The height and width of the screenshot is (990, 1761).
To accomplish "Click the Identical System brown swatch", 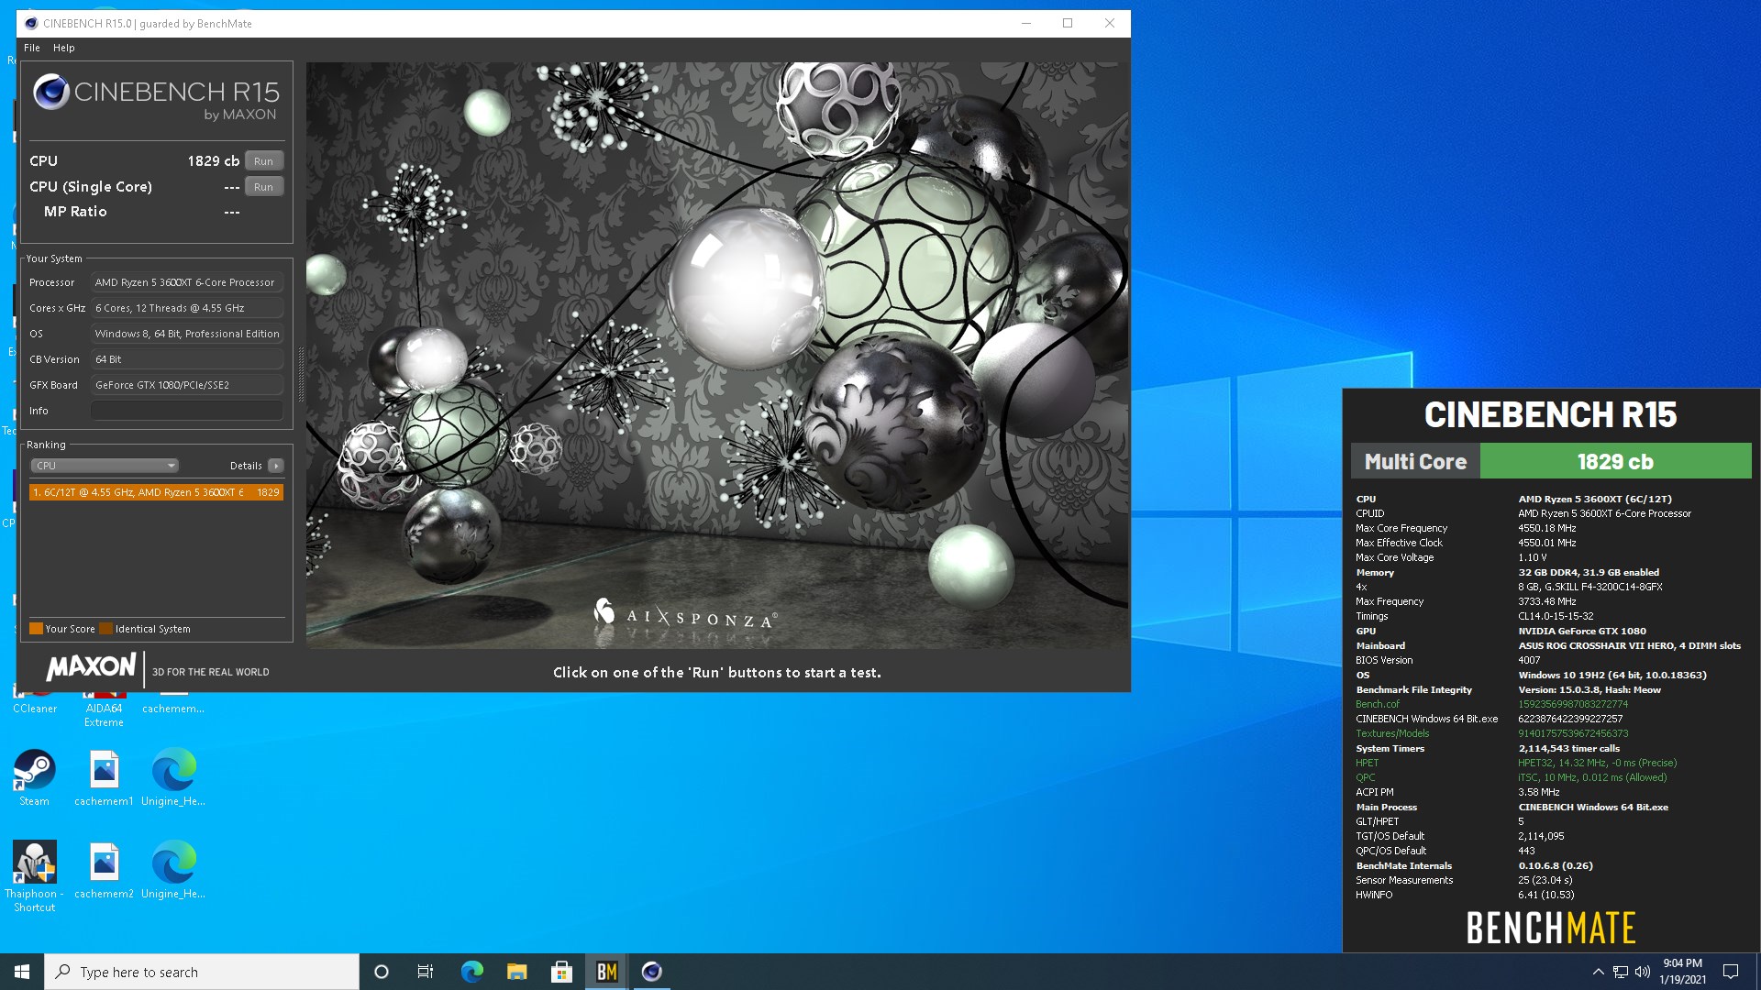I will point(105,629).
